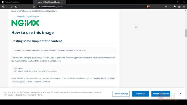Go forward with the forward arrow

tap(7, 7)
